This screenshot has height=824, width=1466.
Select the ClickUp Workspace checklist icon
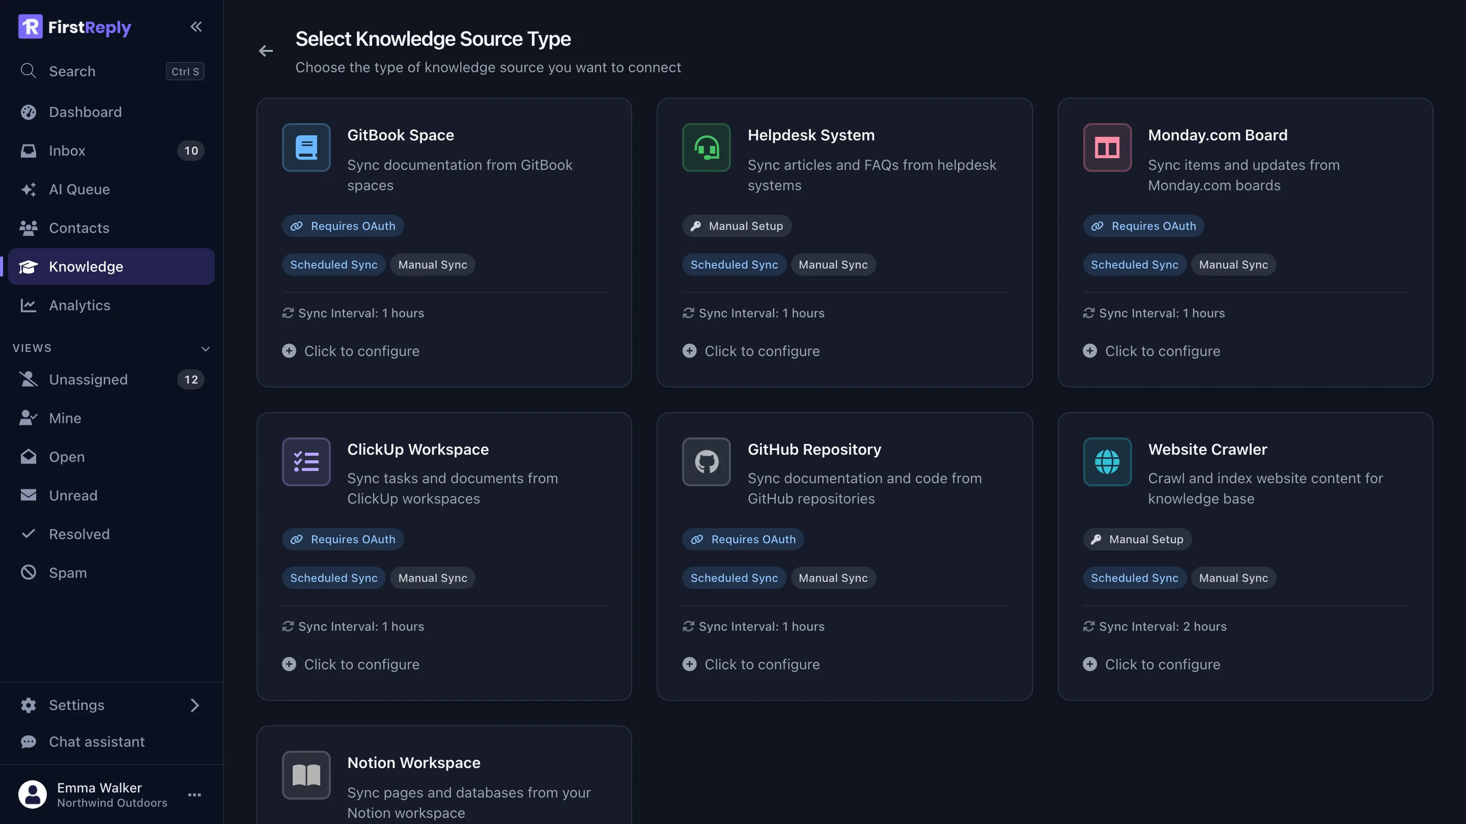306,461
